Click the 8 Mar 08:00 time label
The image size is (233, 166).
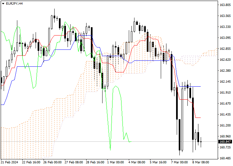pos(201,162)
